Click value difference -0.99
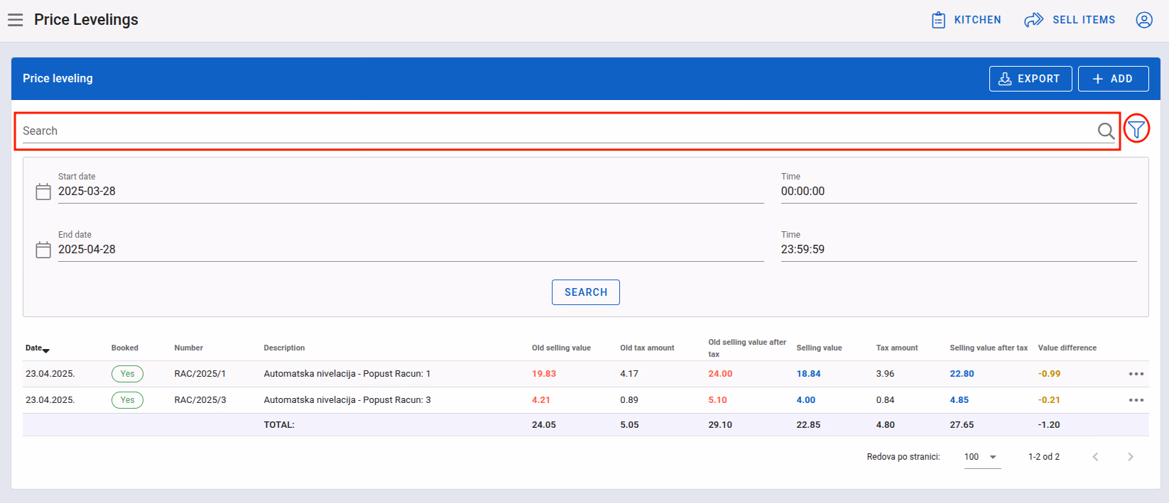This screenshot has width=1169, height=503. tap(1049, 374)
